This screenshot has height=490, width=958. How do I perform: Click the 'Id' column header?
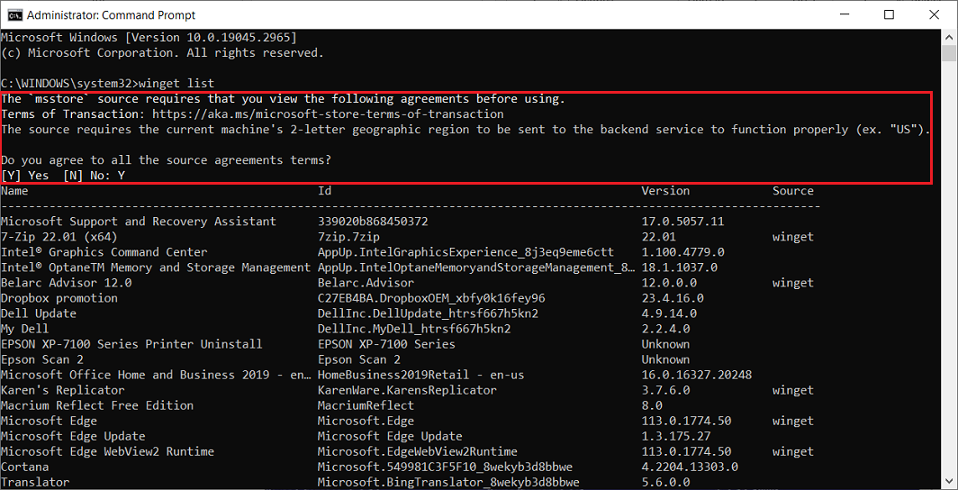coord(325,191)
